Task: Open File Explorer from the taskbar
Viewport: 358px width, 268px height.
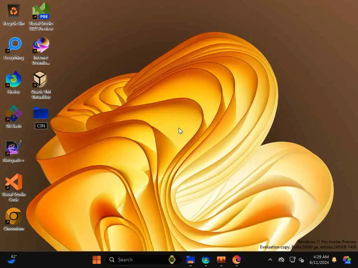Action: [191, 260]
